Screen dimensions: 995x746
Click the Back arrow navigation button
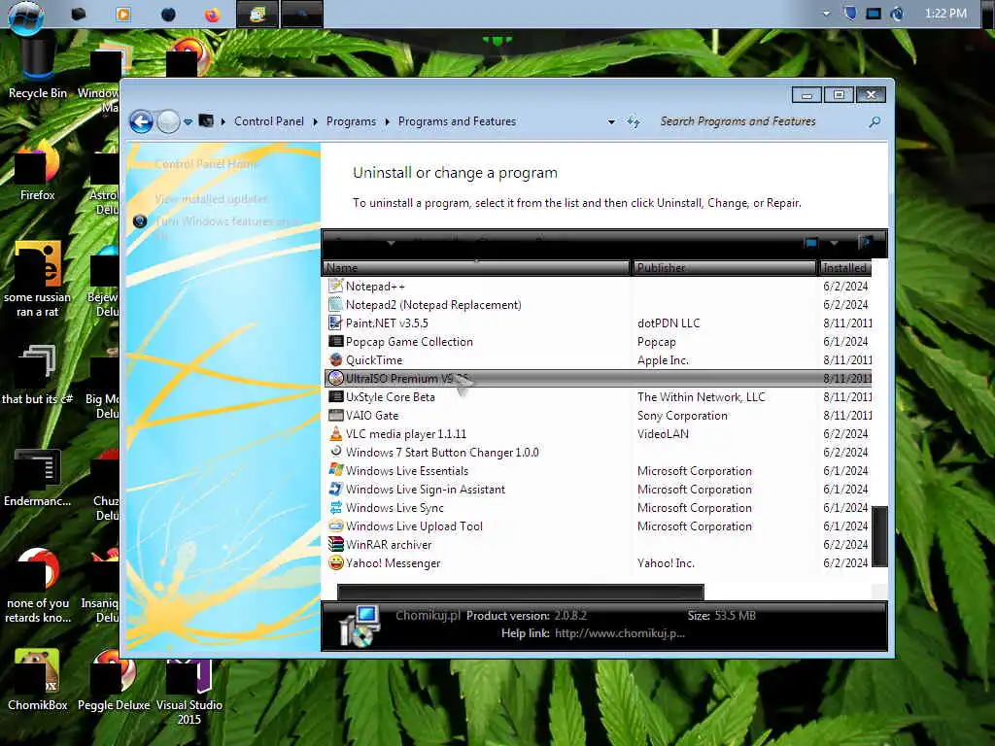coord(141,121)
